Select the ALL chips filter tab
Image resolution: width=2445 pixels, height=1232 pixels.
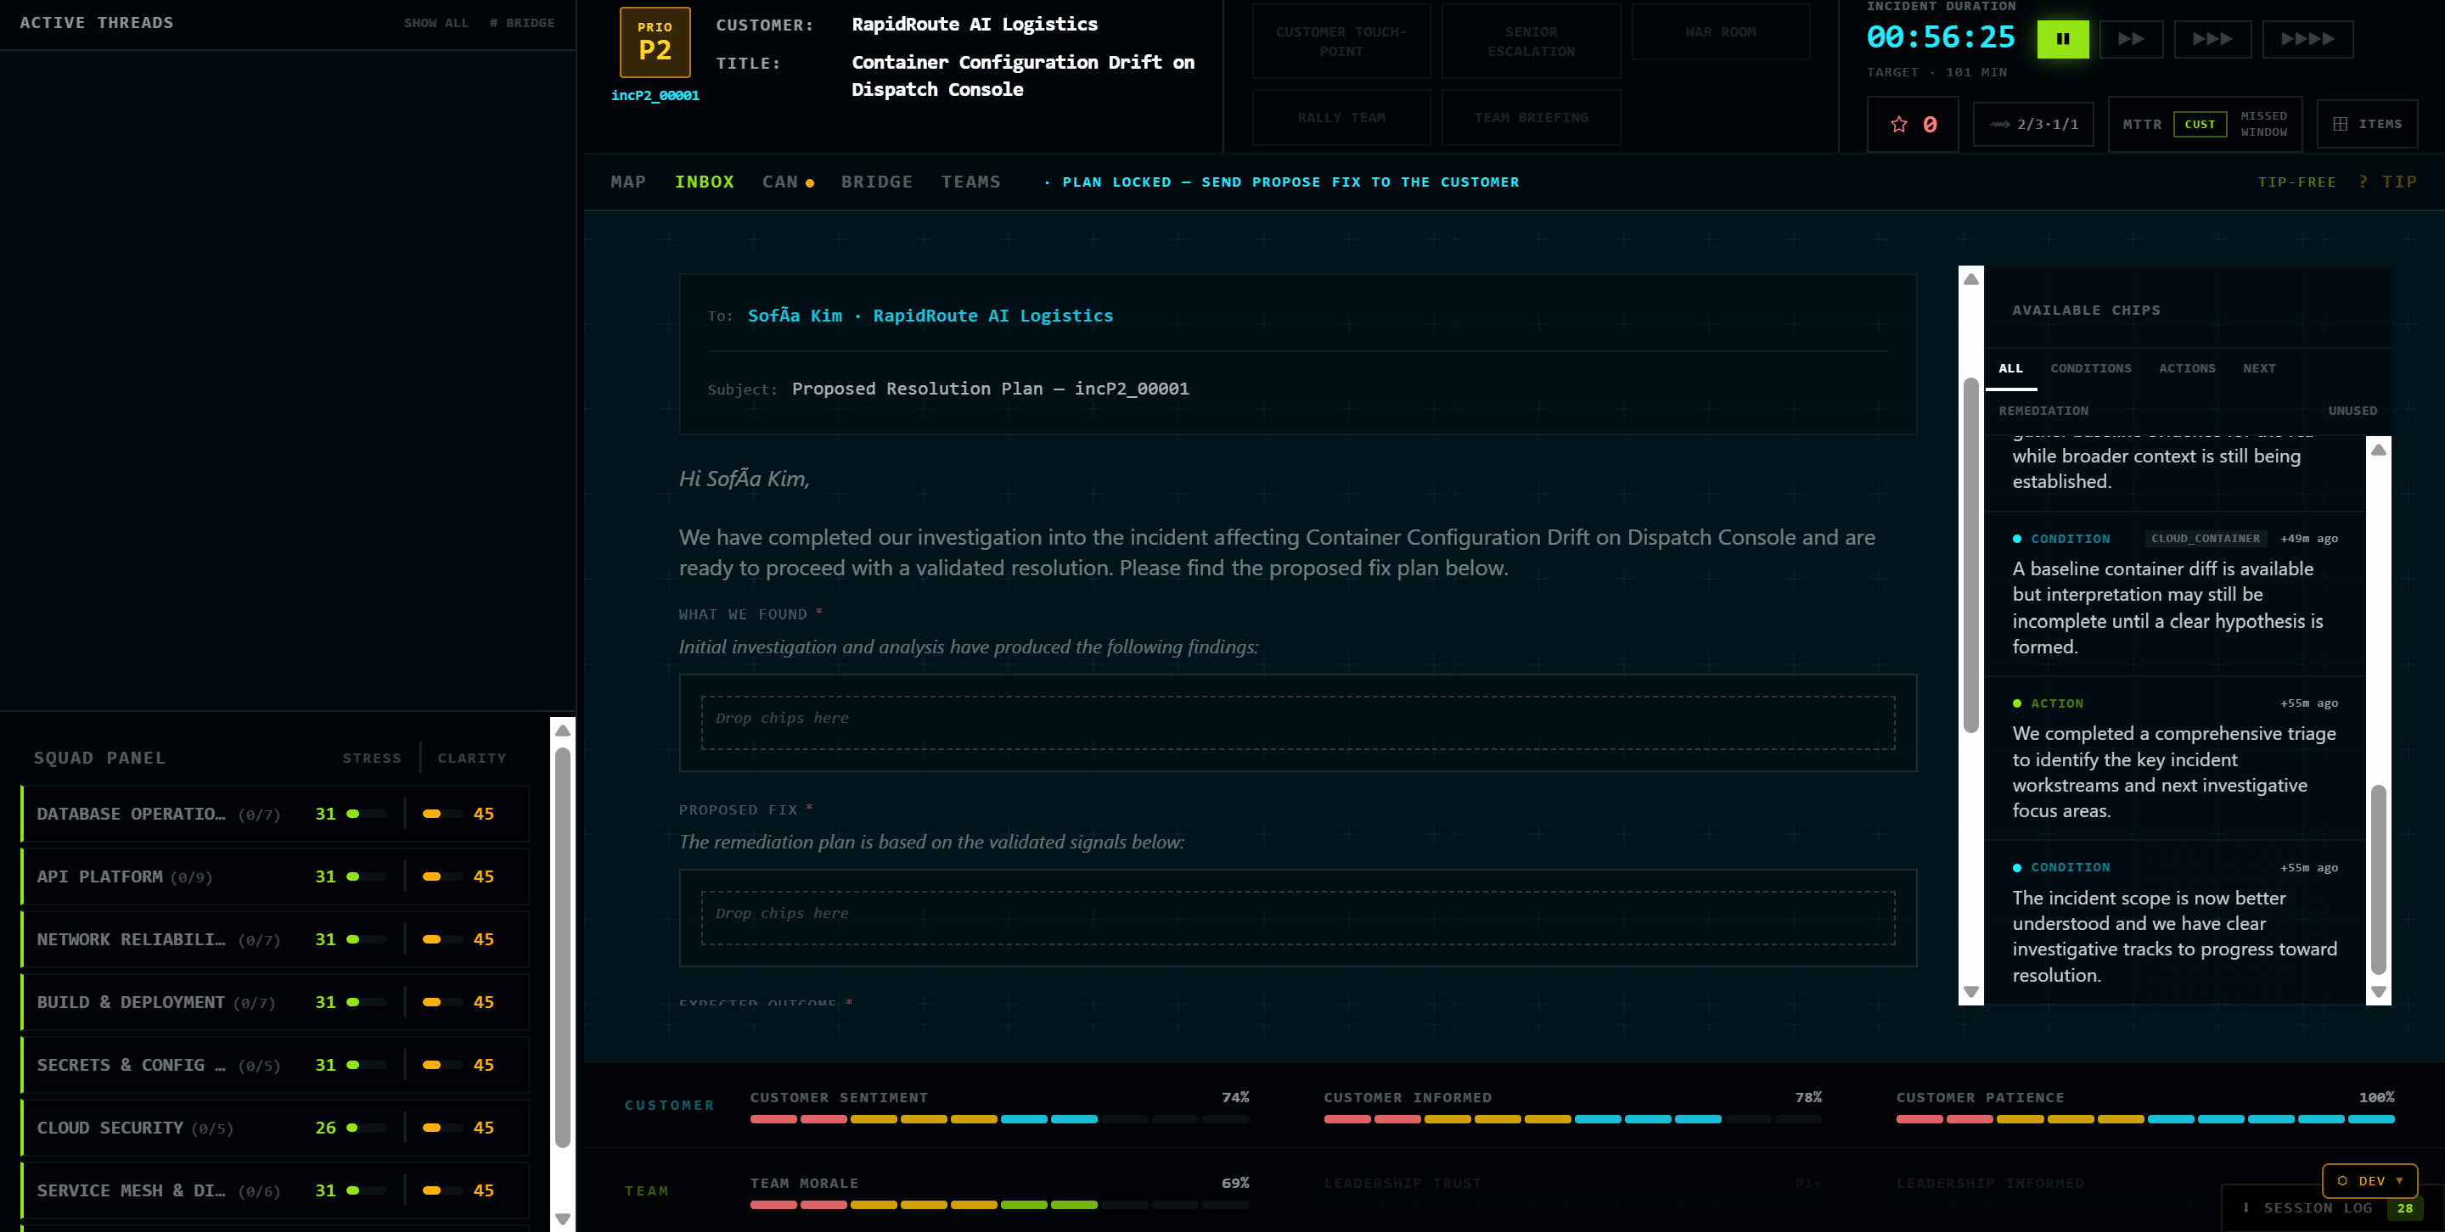point(2010,368)
